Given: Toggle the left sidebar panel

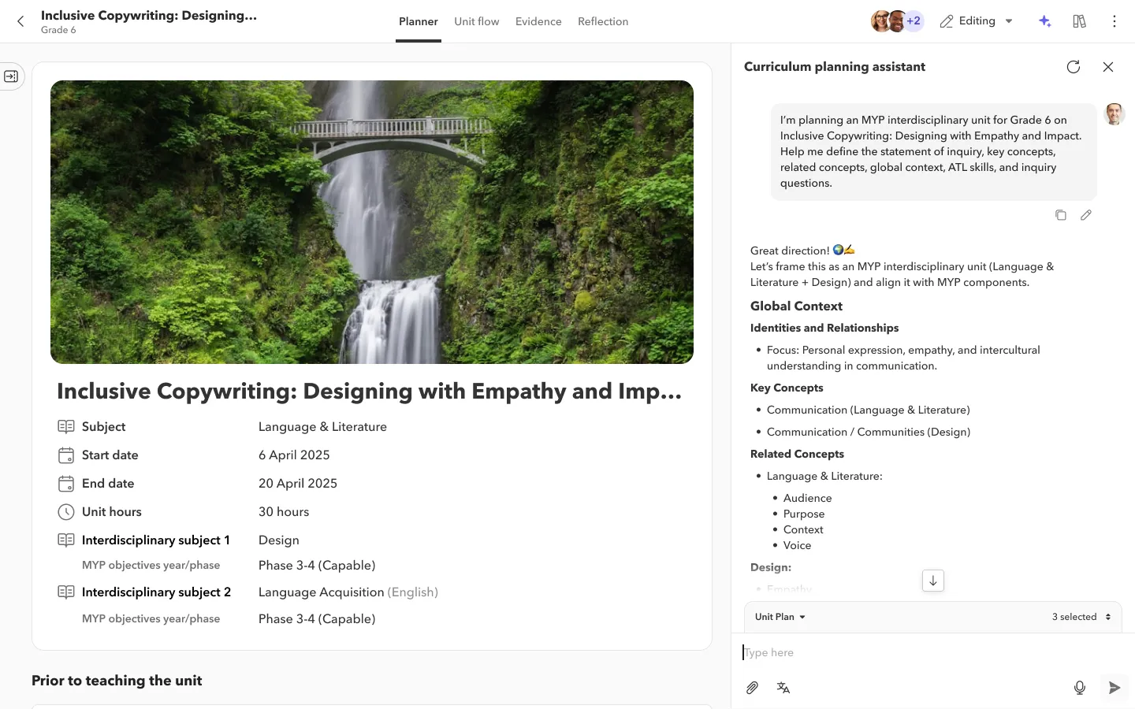Looking at the screenshot, I should [11, 76].
